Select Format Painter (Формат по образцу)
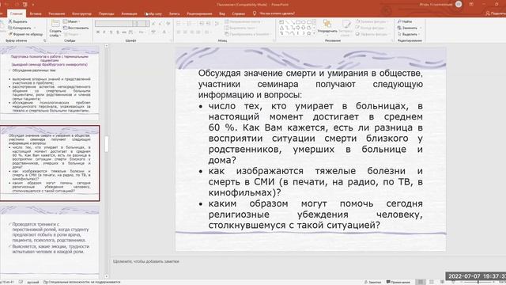The width and height of the screenshot is (506, 285). pos(25,34)
